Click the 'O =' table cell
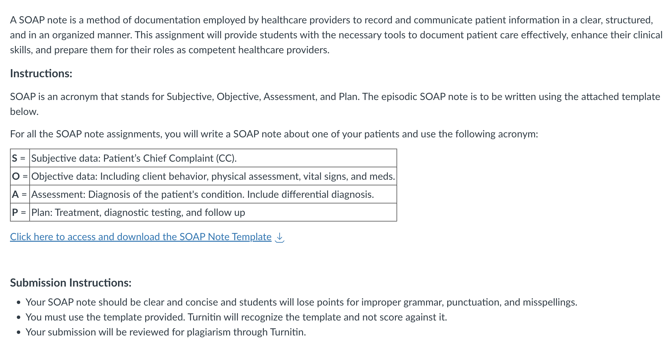 pyautogui.click(x=20, y=176)
